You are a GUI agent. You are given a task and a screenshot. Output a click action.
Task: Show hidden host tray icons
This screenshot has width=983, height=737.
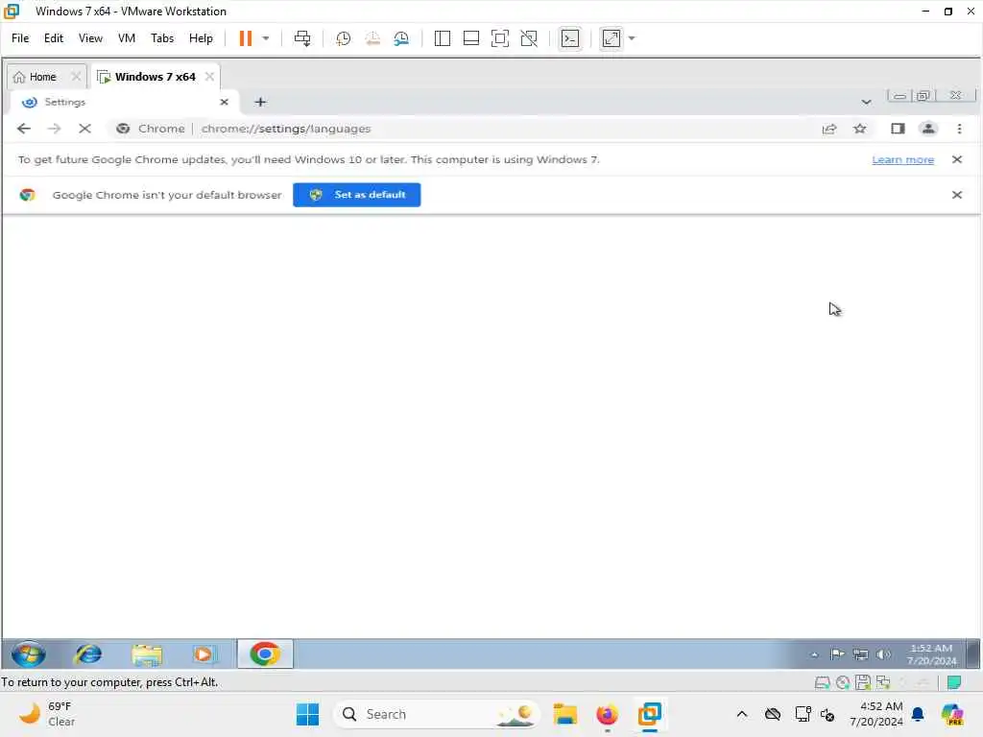click(x=742, y=714)
